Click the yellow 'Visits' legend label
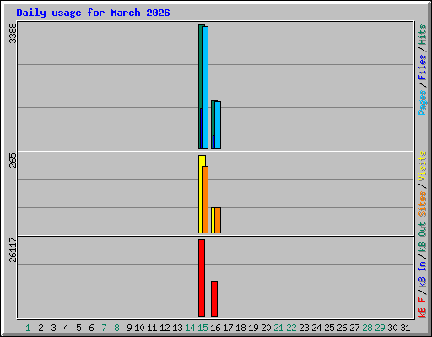This screenshot has width=432, height=337. click(x=422, y=166)
